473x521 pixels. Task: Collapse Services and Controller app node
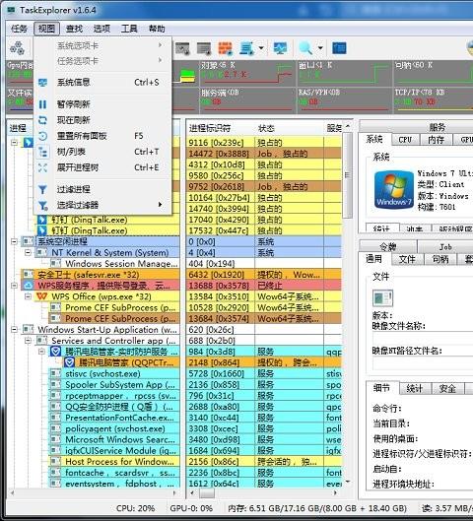pos(29,341)
